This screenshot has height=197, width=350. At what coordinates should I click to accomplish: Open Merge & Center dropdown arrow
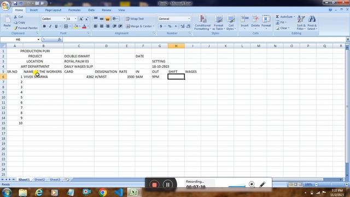(x=154, y=26)
